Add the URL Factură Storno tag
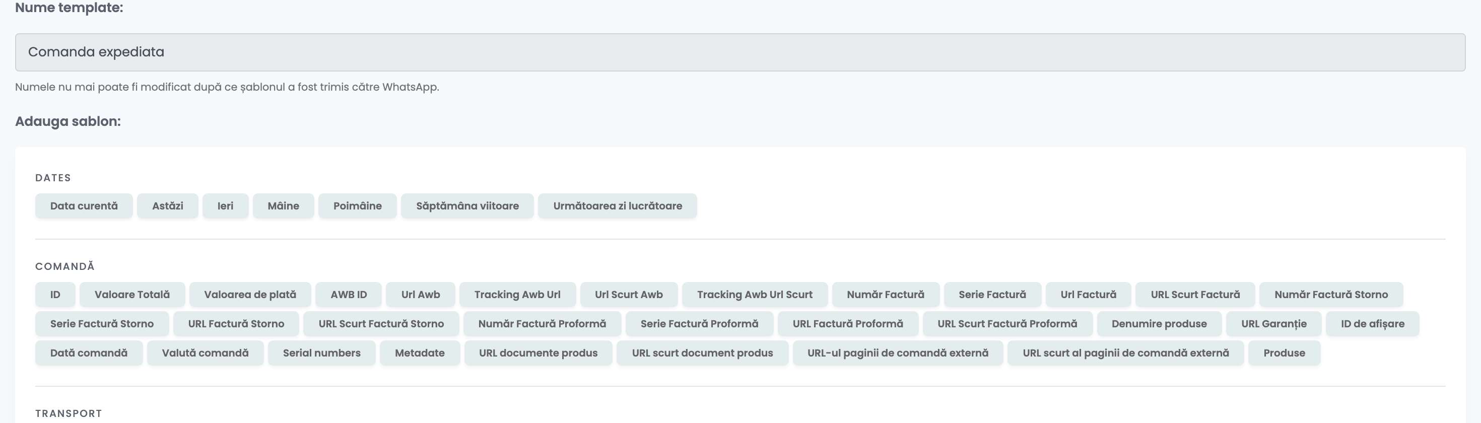 236,324
